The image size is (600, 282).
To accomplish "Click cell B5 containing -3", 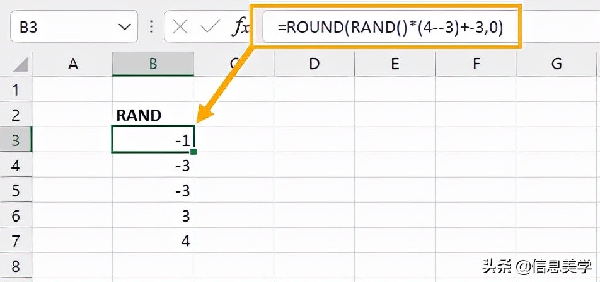I will point(153,190).
